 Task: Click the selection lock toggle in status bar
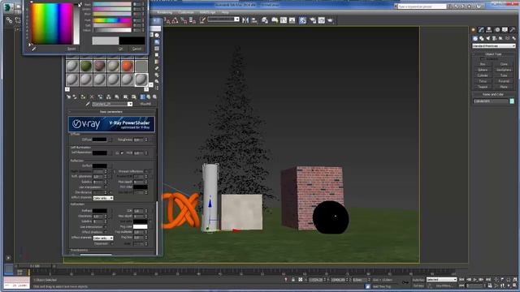[293, 280]
